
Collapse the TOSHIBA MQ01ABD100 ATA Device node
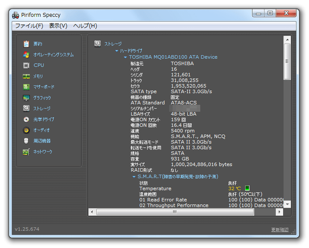pyautogui.click(x=125, y=57)
